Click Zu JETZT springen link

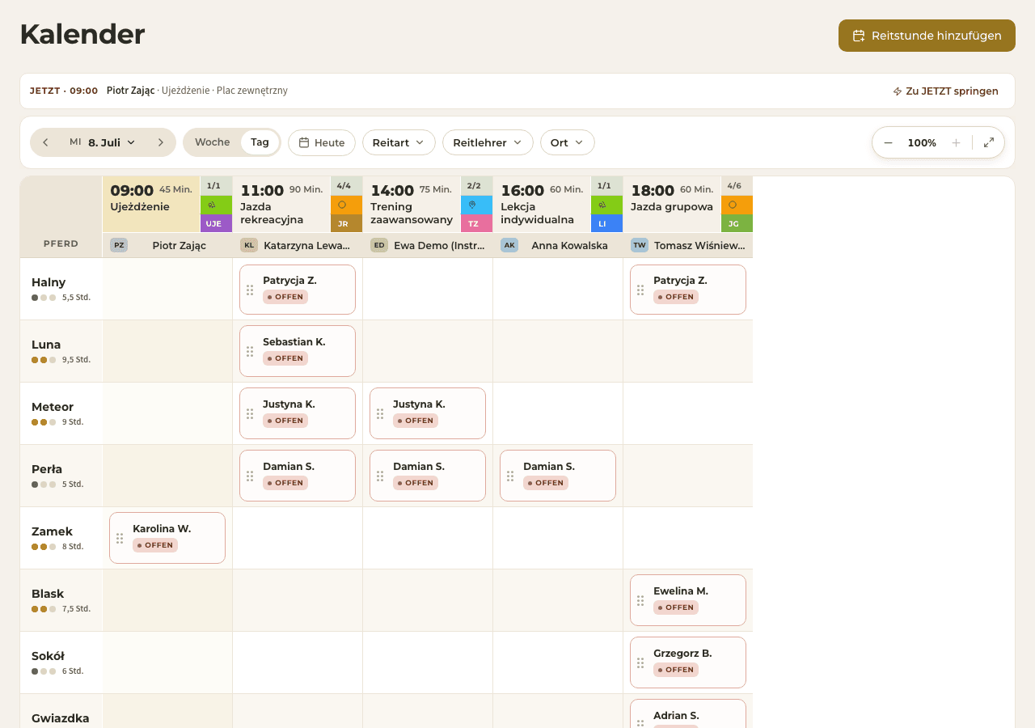click(x=945, y=91)
